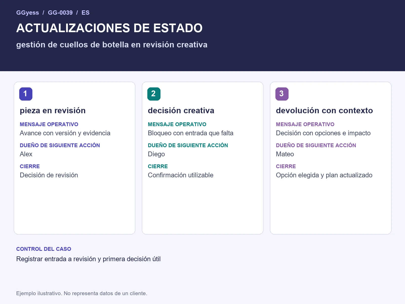This screenshot has width=405, height=304.
Task: Select text Registrar entrada a revisión
Action: coord(56,259)
